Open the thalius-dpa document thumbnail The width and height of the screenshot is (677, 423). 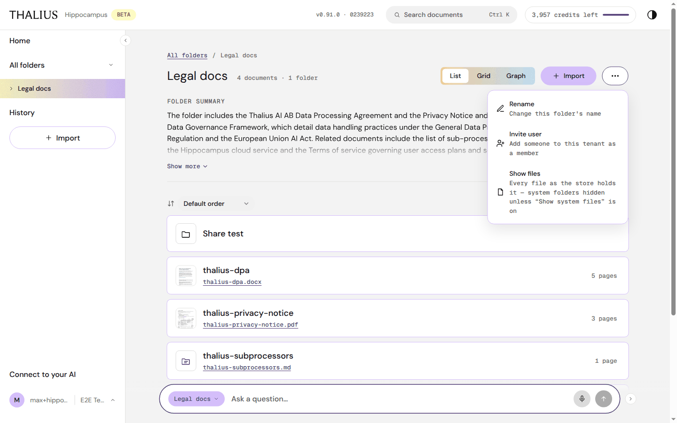pos(186,276)
